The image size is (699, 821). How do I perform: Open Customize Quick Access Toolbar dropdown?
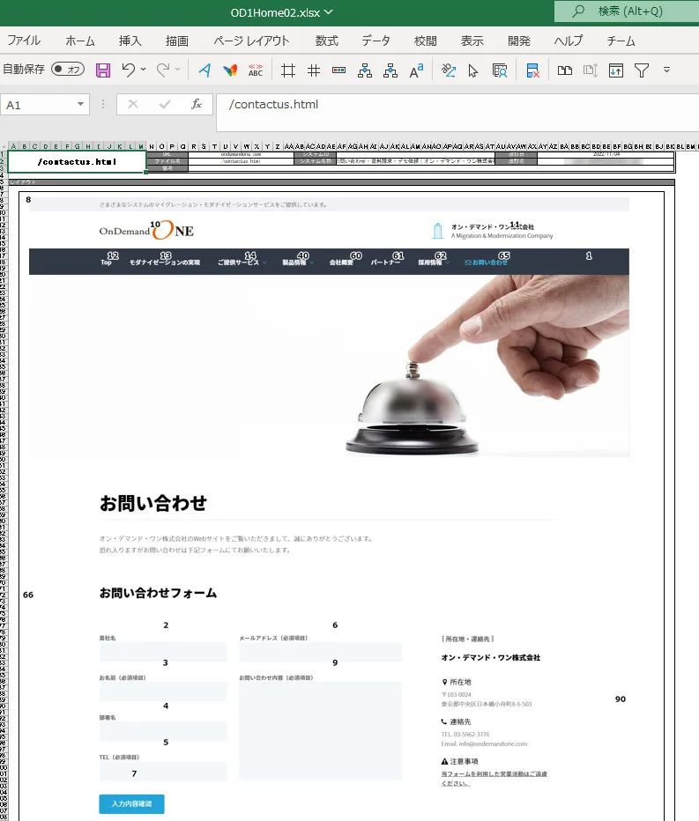click(666, 69)
